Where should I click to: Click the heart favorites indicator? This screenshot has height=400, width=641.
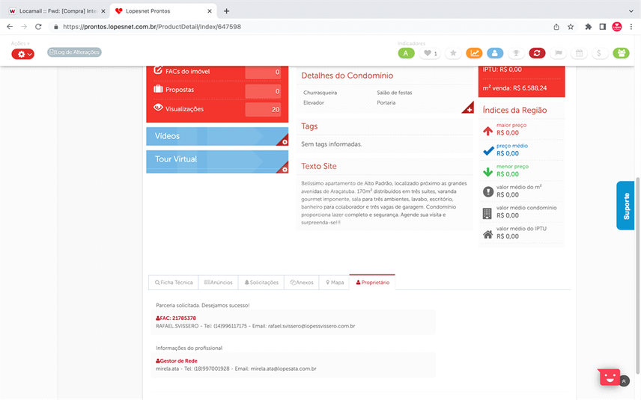[x=430, y=53]
